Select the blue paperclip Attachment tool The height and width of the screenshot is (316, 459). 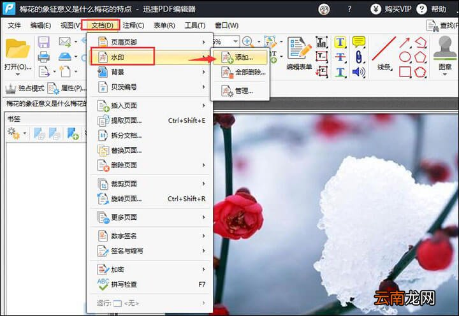coord(358,57)
